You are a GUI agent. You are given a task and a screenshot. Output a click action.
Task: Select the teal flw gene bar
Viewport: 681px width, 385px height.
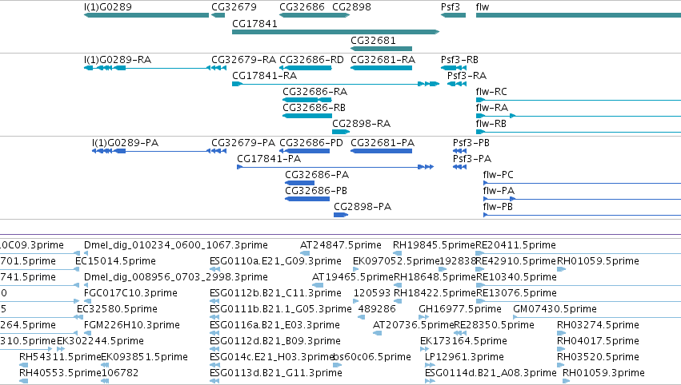(x=579, y=15)
